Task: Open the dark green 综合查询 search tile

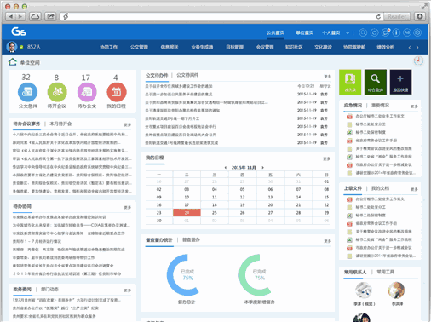Action: pyautogui.click(x=376, y=82)
